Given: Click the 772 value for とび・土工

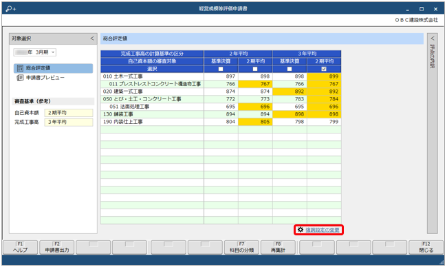Looking at the screenshot, I should click(x=221, y=99).
